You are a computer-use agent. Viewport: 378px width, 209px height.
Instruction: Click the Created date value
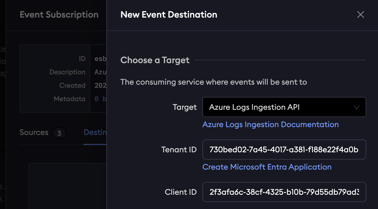pyautogui.click(x=100, y=85)
